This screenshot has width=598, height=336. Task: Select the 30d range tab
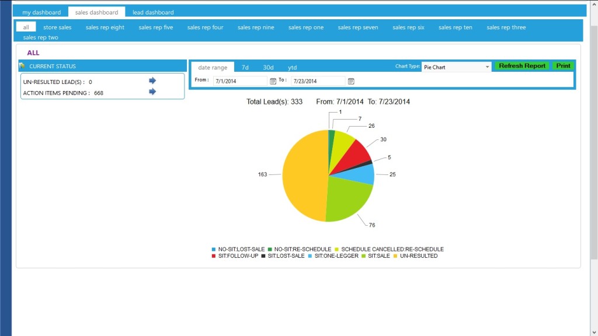coord(268,68)
